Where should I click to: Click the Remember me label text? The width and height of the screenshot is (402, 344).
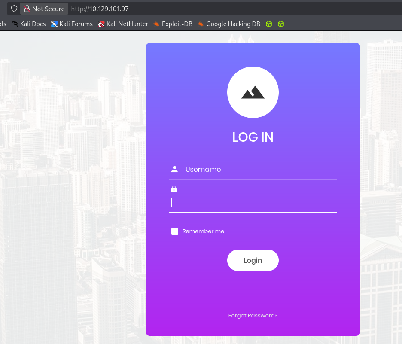(x=203, y=231)
